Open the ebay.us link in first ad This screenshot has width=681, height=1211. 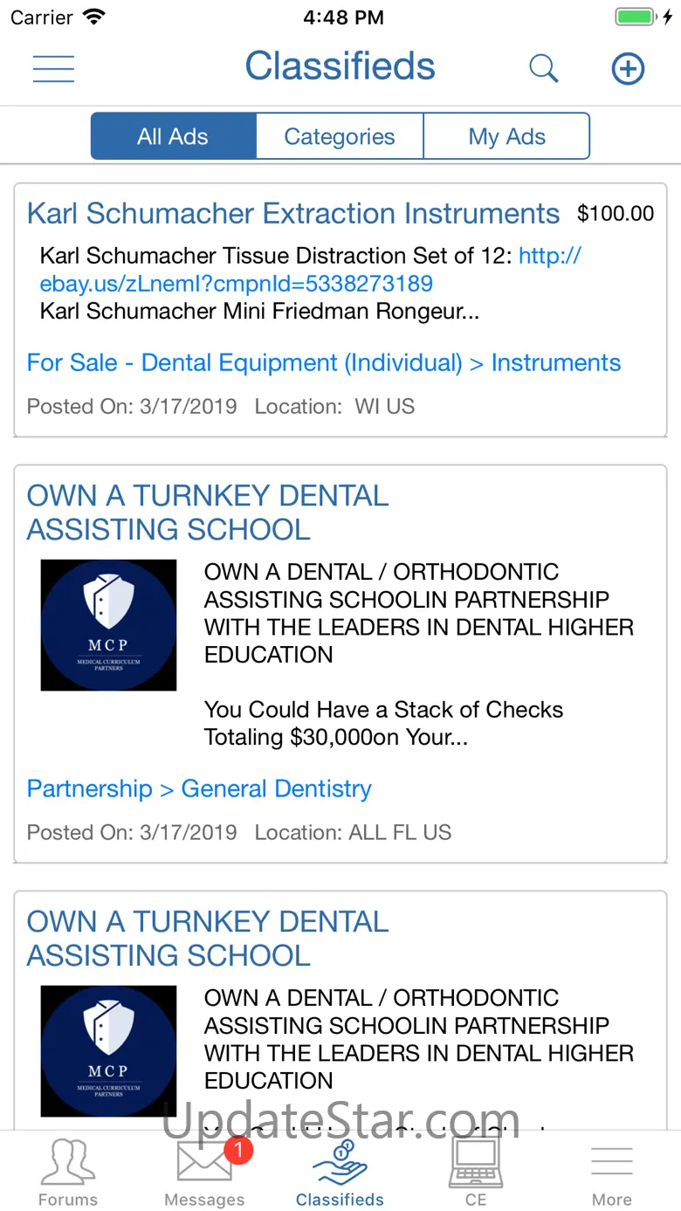(237, 284)
